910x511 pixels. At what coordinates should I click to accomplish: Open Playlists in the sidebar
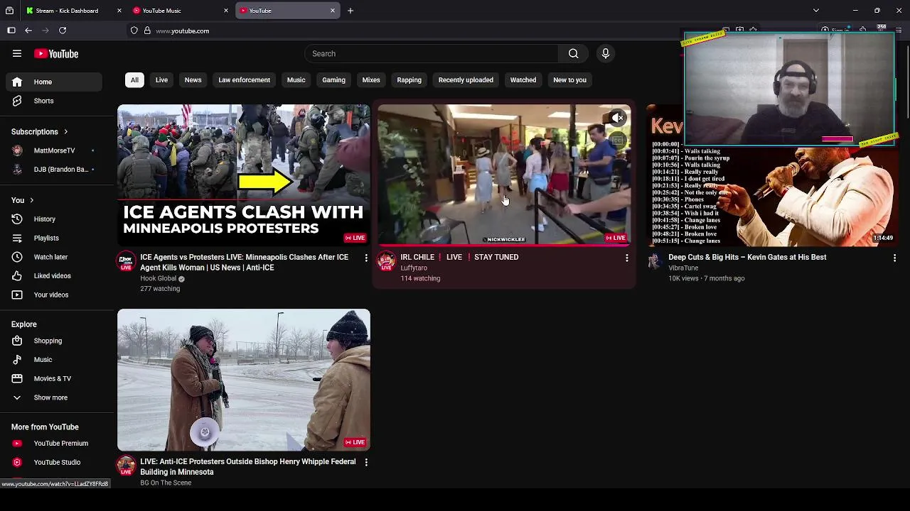pos(54,238)
